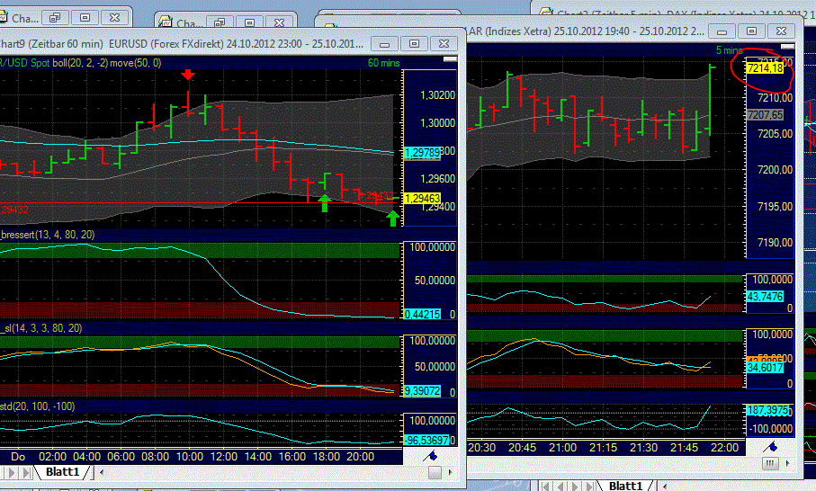The height and width of the screenshot is (491, 816).
Task: Open chart icon of second minimized Cha... window
Action: (166, 22)
